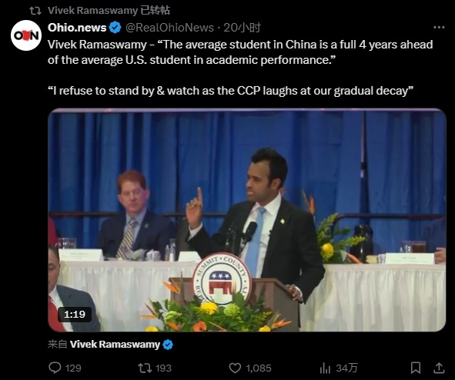The height and width of the screenshot is (380, 455).
Task: Open the three-dot more options menu
Action: pyautogui.click(x=439, y=27)
